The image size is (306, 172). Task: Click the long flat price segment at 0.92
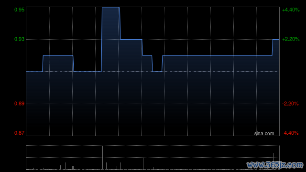point(217,55)
